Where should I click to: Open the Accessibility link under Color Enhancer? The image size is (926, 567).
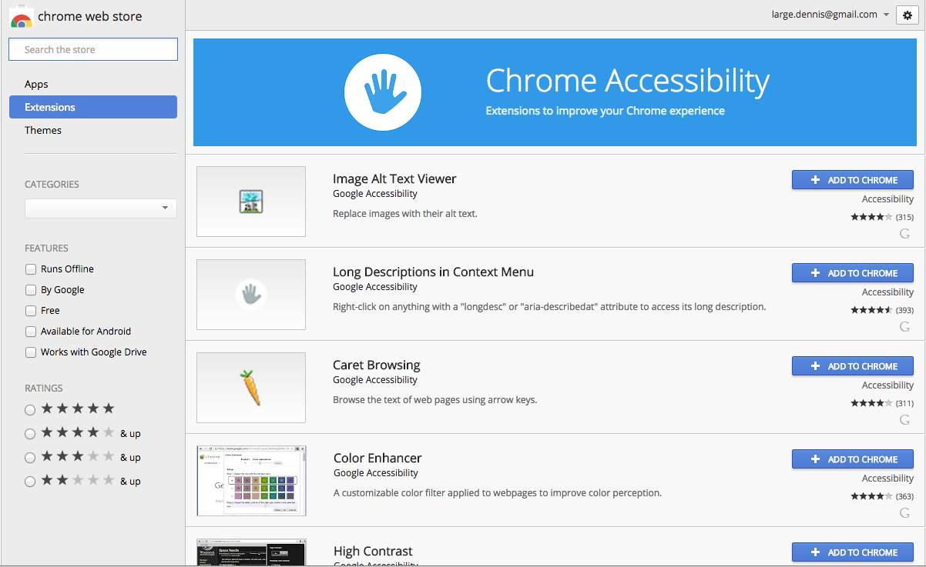[x=887, y=478]
